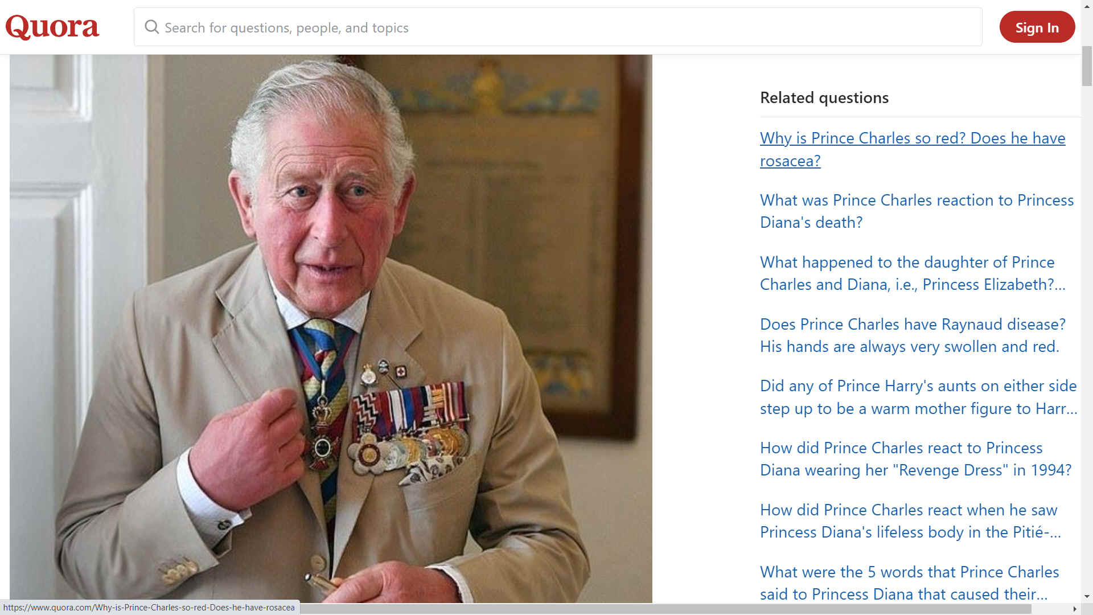The image size is (1093, 615).
Task: Click the vertical scrollbar up arrow
Action: (x=1087, y=5)
